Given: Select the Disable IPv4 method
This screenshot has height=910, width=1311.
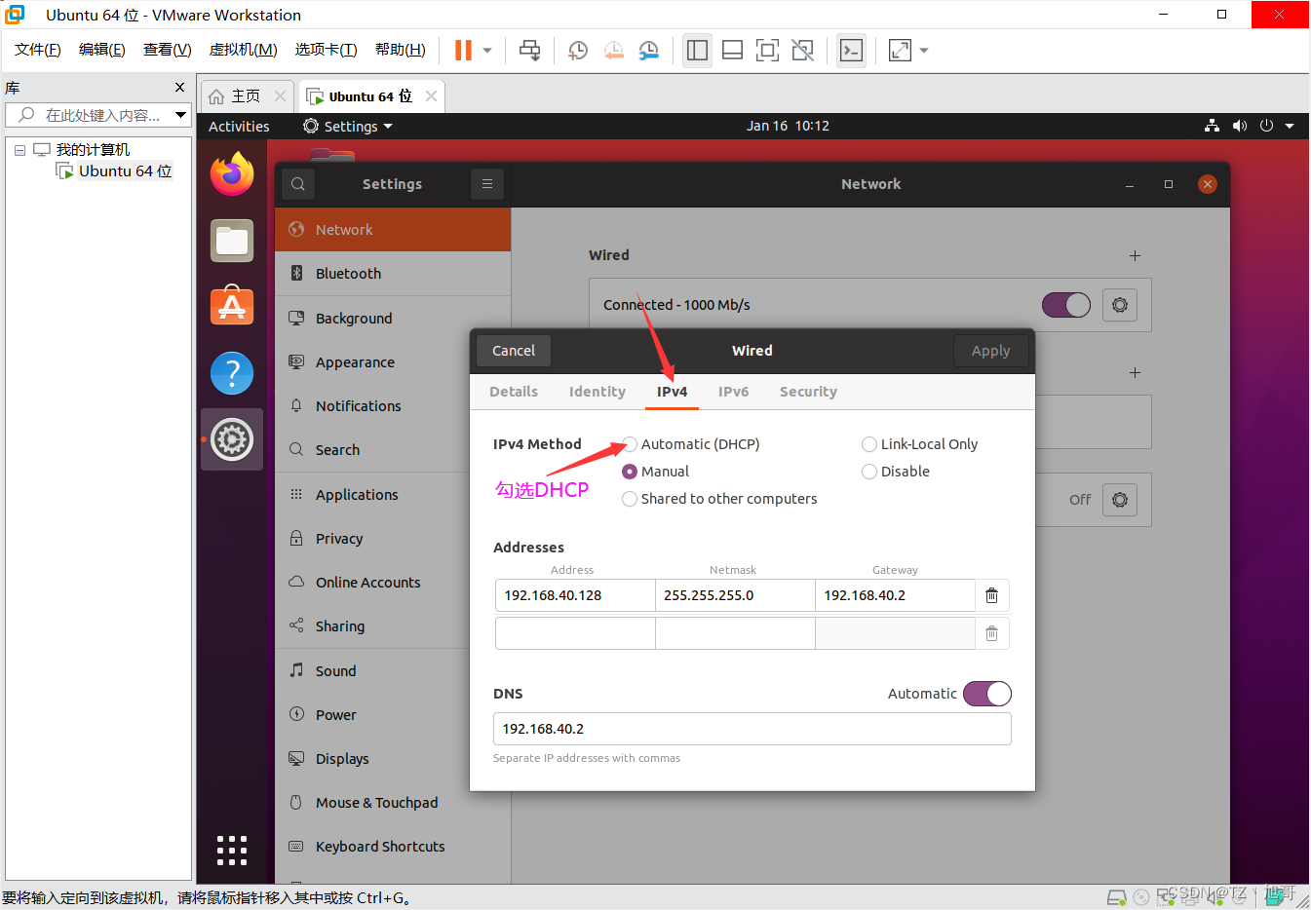Looking at the screenshot, I should pos(896,472).
